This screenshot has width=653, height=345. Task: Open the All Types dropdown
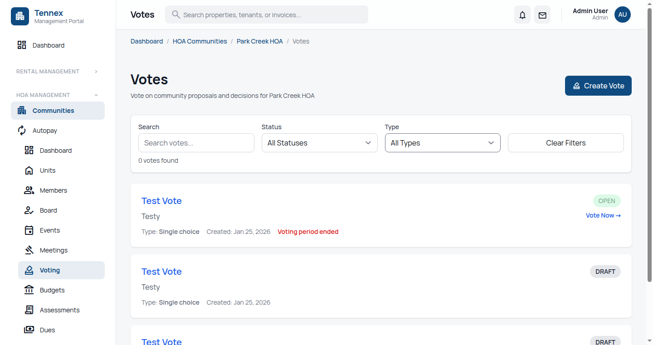click(442, 143)
